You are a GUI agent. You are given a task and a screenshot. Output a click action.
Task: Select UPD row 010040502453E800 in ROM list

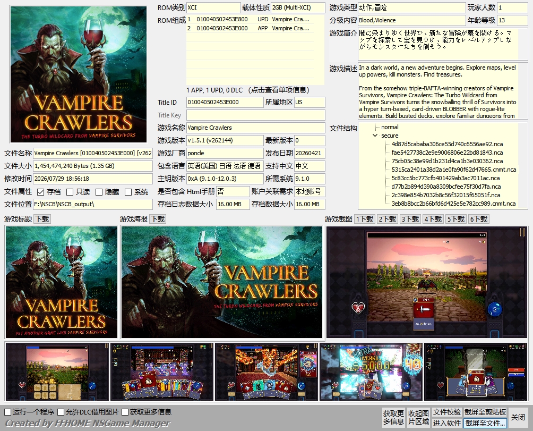point(250,19)
